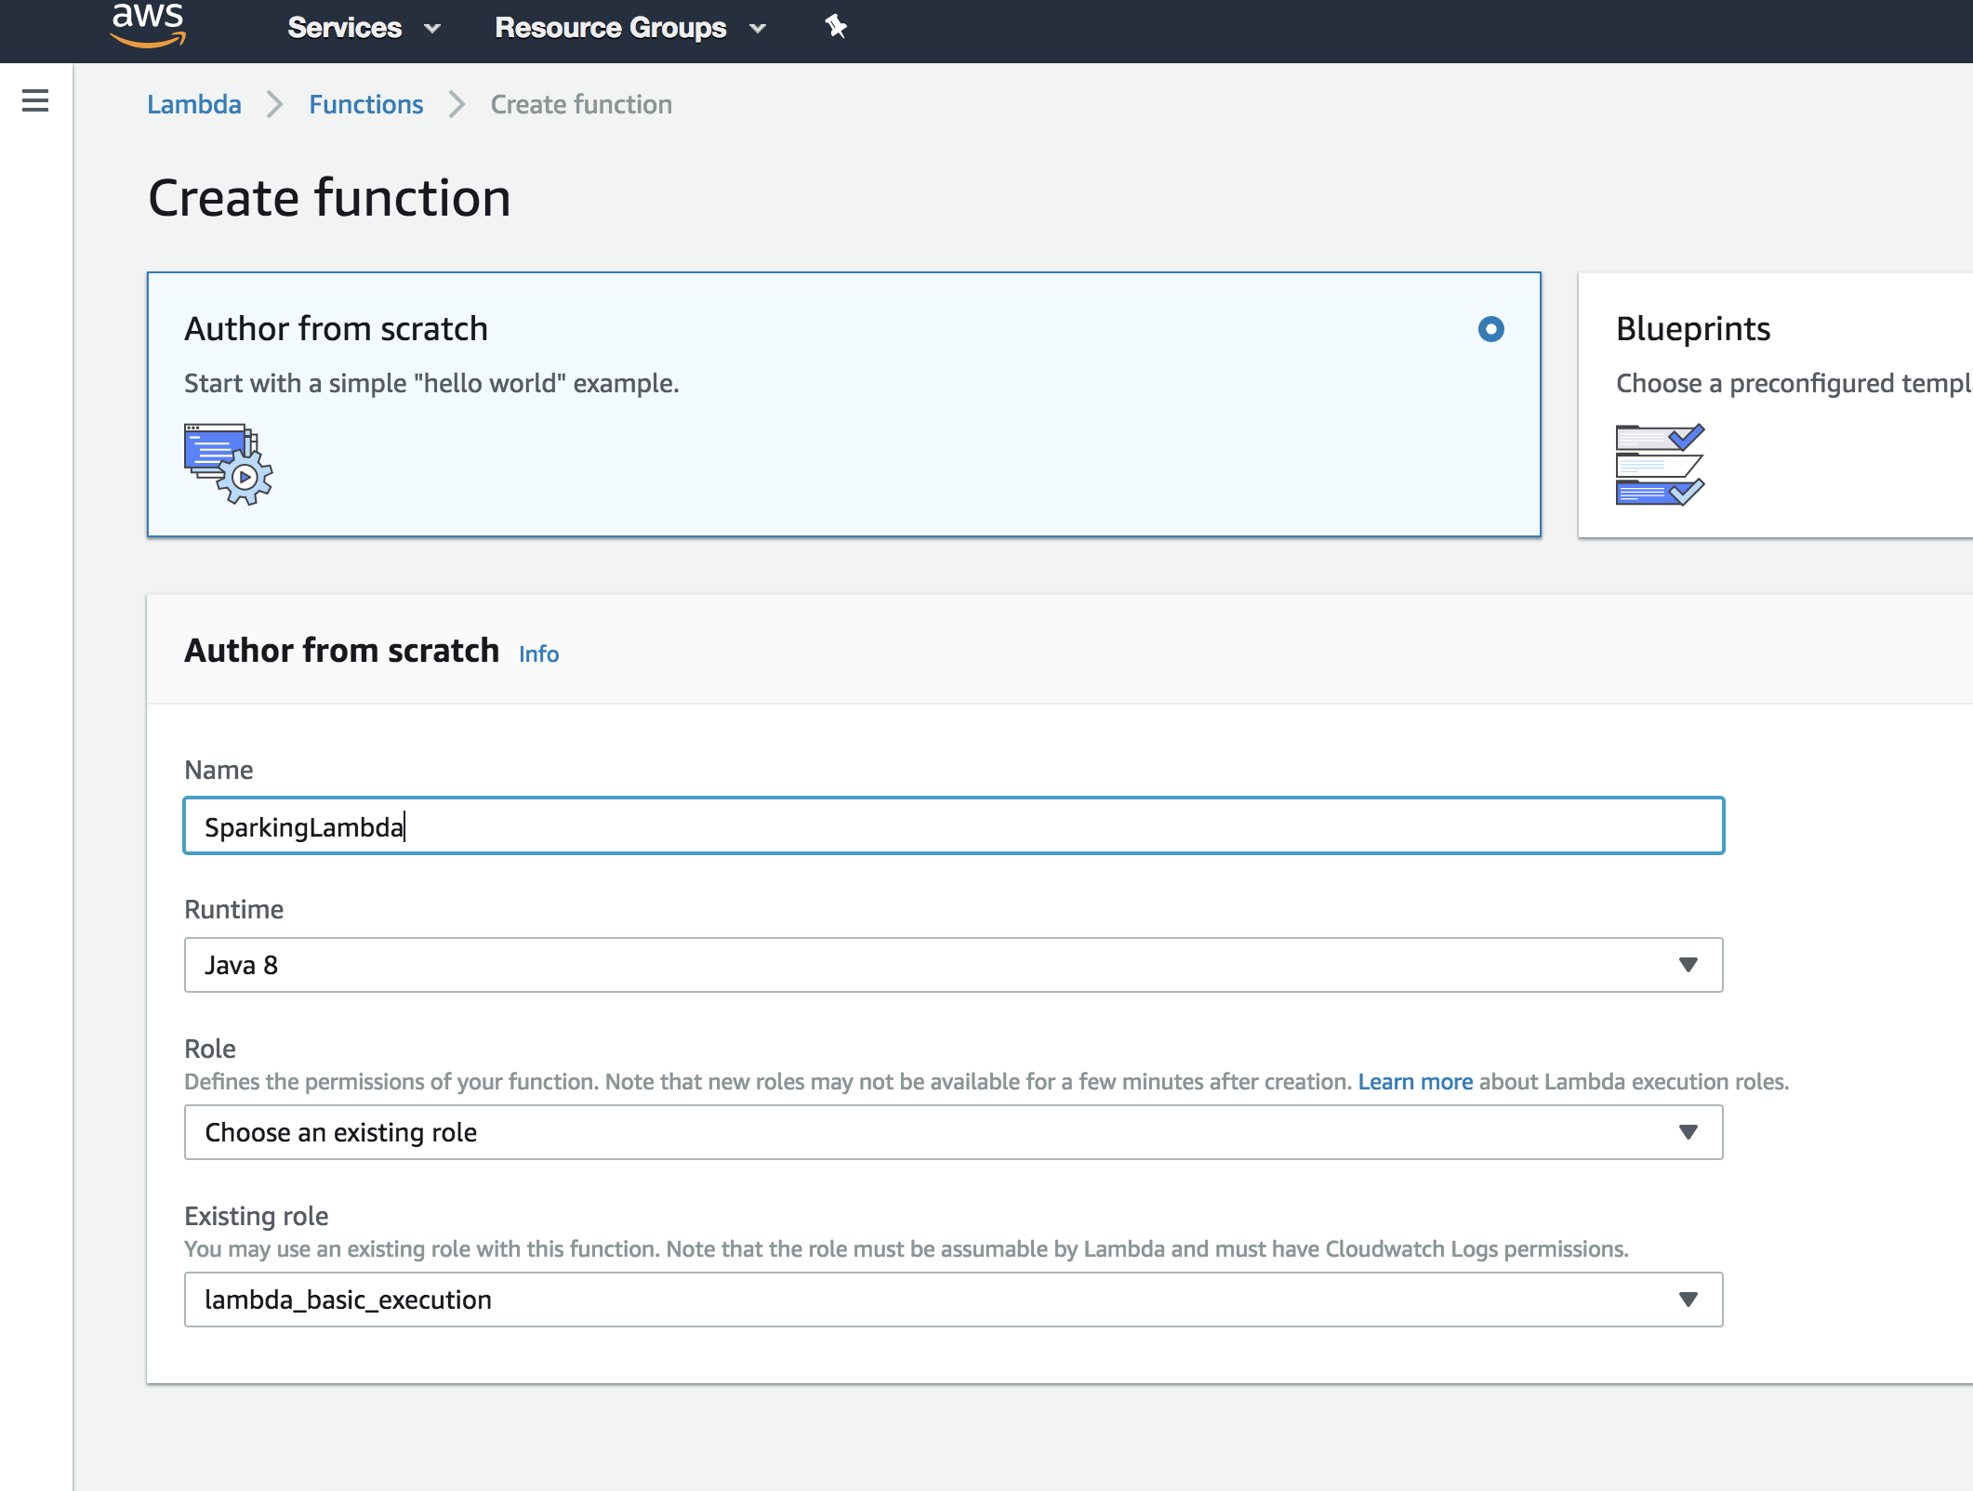Image resolution: width=1973 pixels, height=1491 pixels.
Task: Click the AWS logo icon
Action: point(147,25)
